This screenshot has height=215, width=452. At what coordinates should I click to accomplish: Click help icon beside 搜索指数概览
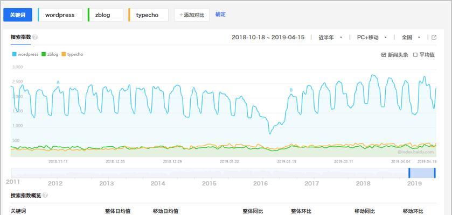tap(45, 196)
